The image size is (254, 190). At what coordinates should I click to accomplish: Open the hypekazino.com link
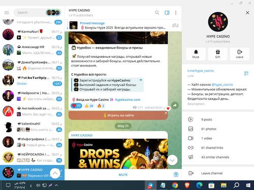pyautogui.click(x=128, y=100)
